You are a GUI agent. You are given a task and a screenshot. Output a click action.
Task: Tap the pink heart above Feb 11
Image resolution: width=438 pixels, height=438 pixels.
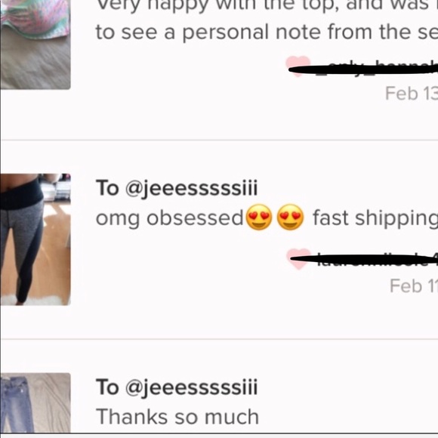tap(298, 259)
